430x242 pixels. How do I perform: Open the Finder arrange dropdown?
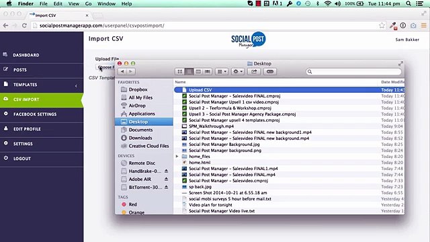click(222, 72)
